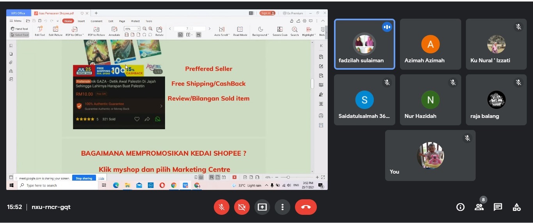The width and height of the screenshot is (533, 223).
Task: Turn on camera in Meet
Action: 242,207
